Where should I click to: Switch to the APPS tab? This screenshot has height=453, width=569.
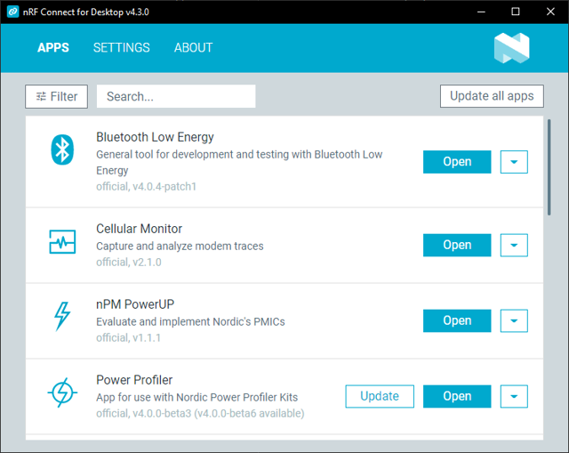53,47
